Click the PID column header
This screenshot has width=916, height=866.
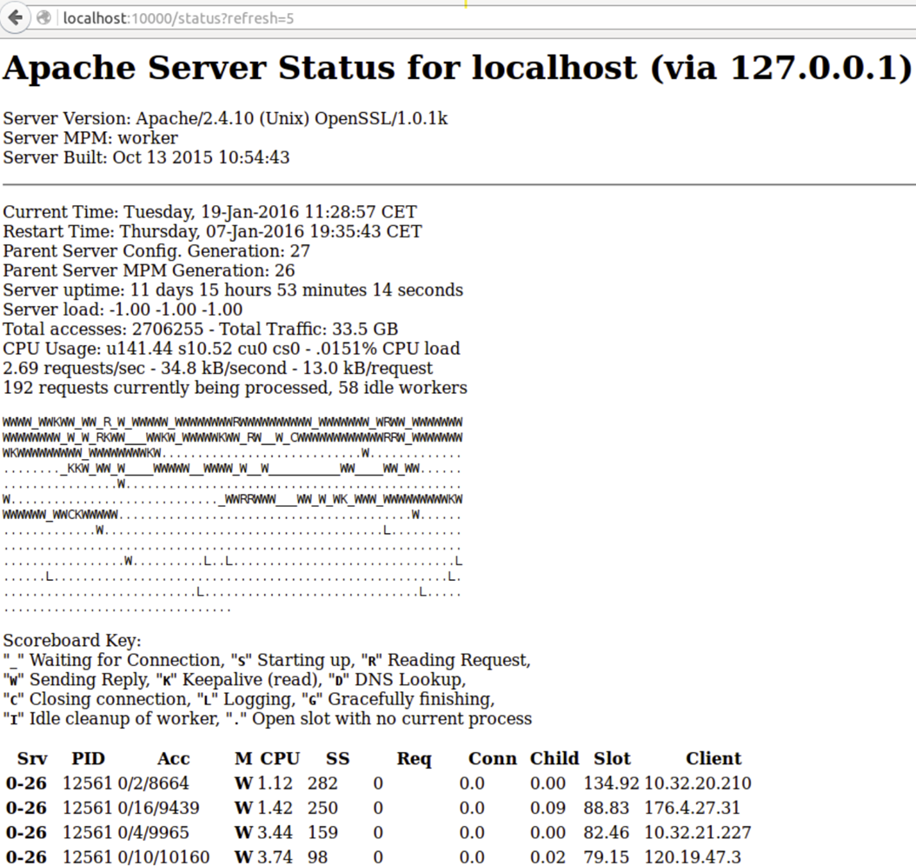point(88,758)
